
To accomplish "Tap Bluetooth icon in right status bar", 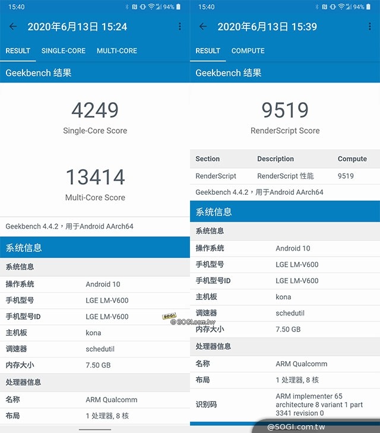I will [317, 7].
